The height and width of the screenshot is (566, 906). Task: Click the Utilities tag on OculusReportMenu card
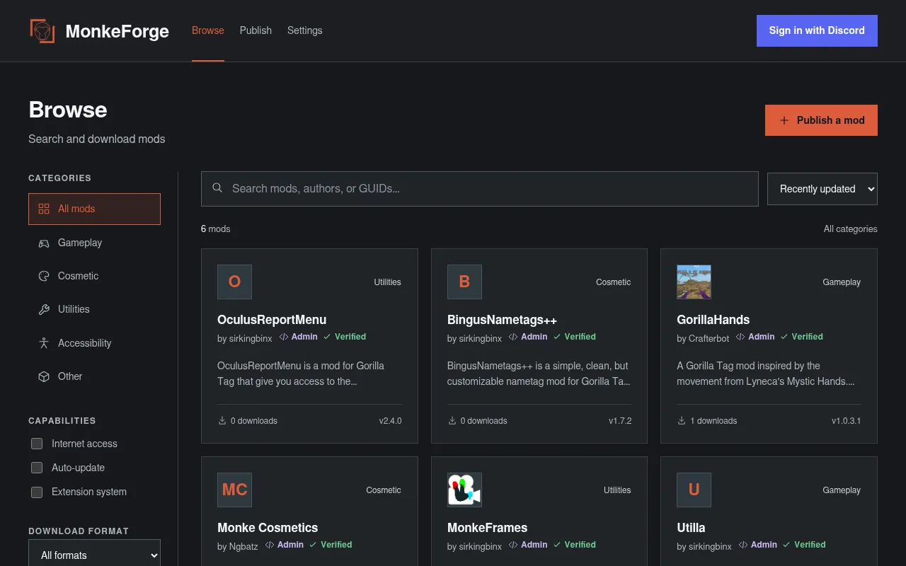coord(387,282)
